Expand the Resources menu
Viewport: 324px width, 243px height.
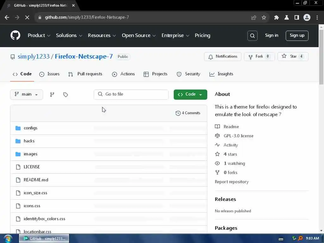(102, 35)
